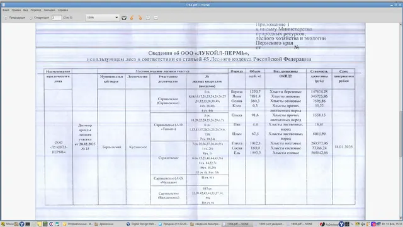This screenshot has height=227, width=403.
Task: Open the Переход menu
Action: (x=36, y=10)
